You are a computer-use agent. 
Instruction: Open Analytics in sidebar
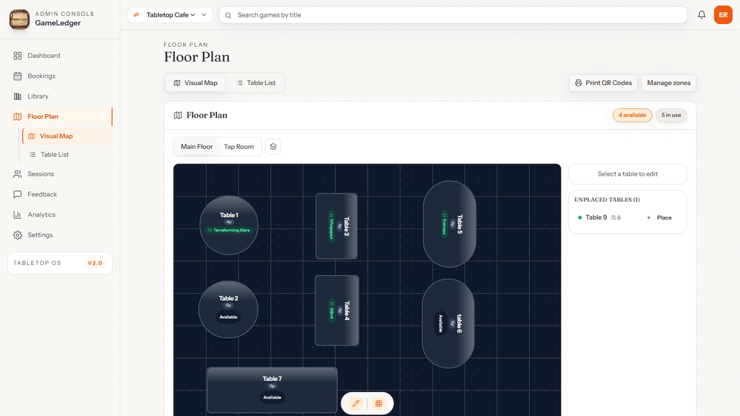[x=60, y=214]
